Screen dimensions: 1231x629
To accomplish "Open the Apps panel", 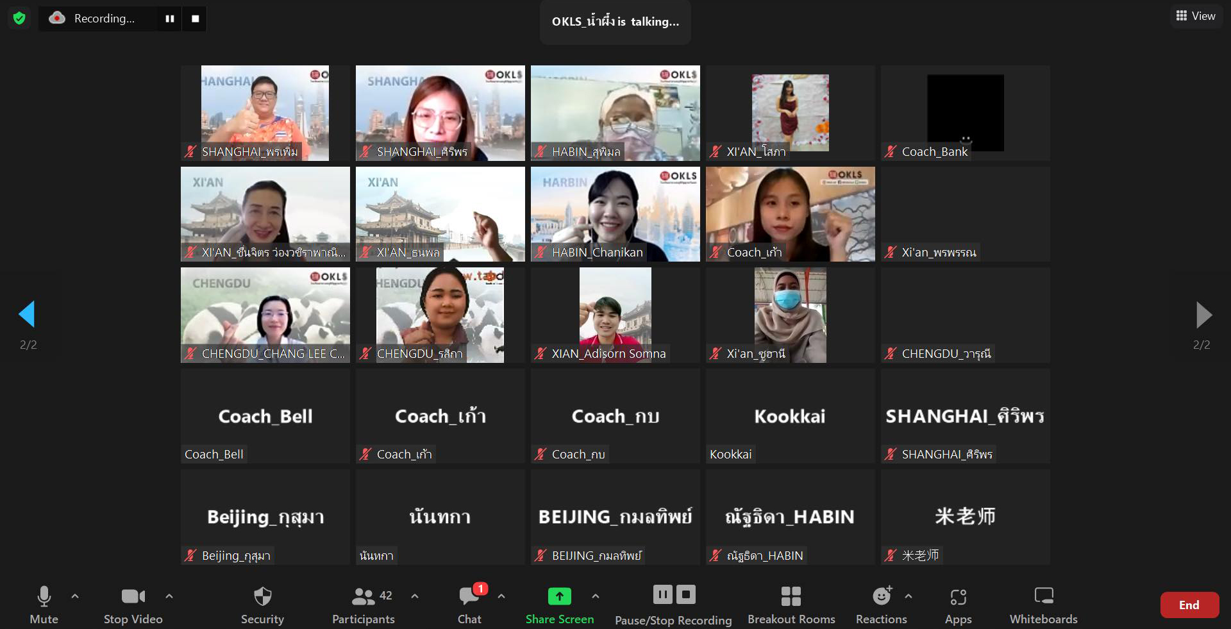I will point(958,605).
